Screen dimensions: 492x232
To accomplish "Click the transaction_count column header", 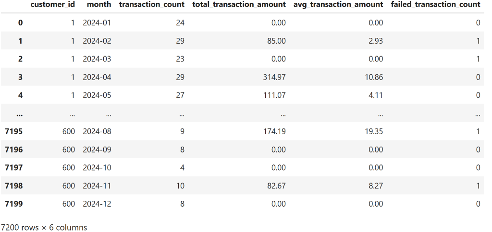I will pos(152,4).
